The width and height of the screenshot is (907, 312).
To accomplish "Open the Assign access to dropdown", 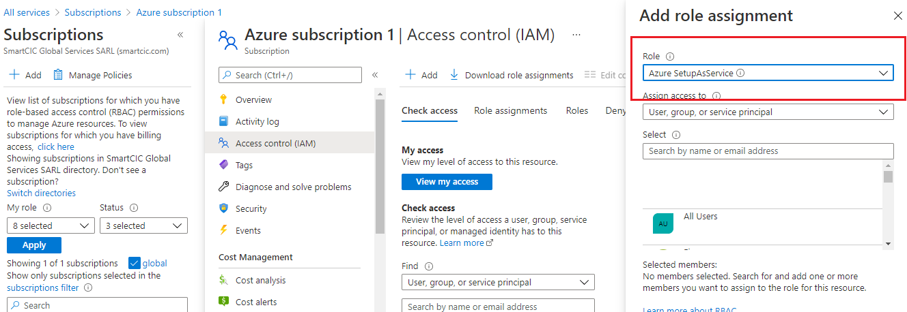I will tap(768, 112).
